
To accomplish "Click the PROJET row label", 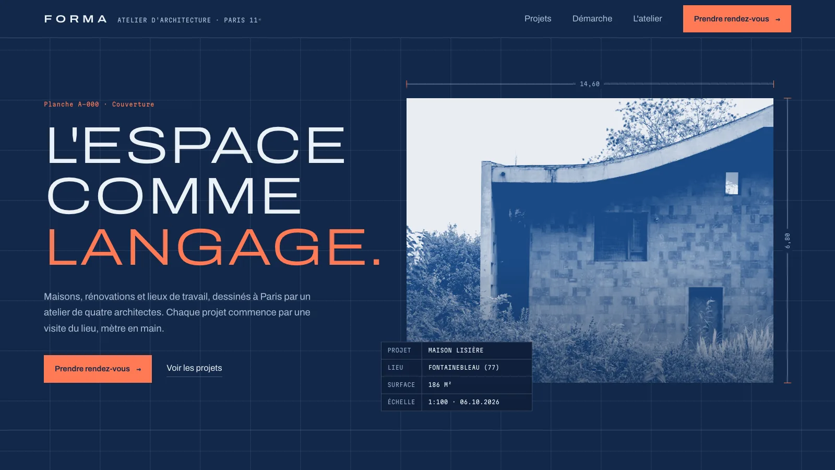I will click(401, 350).
